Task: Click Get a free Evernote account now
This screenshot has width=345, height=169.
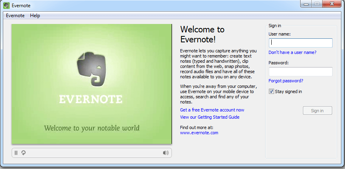Action: coord(212,110)
